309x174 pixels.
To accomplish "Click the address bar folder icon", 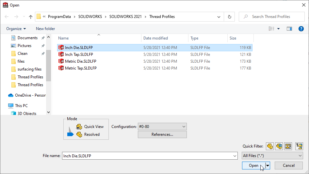I will point(39,17).
